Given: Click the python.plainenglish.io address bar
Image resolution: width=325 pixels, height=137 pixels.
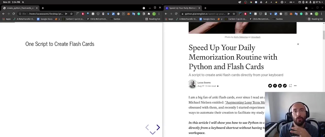Looking at the screenshot, I should (205, 14).
